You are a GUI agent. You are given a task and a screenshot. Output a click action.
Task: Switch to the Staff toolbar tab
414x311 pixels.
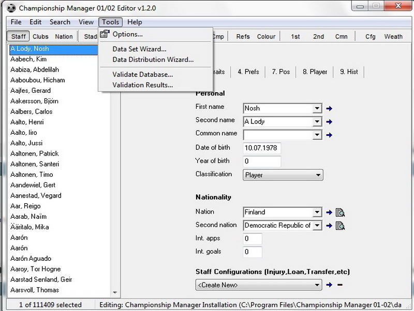click(x=18, y=36)
